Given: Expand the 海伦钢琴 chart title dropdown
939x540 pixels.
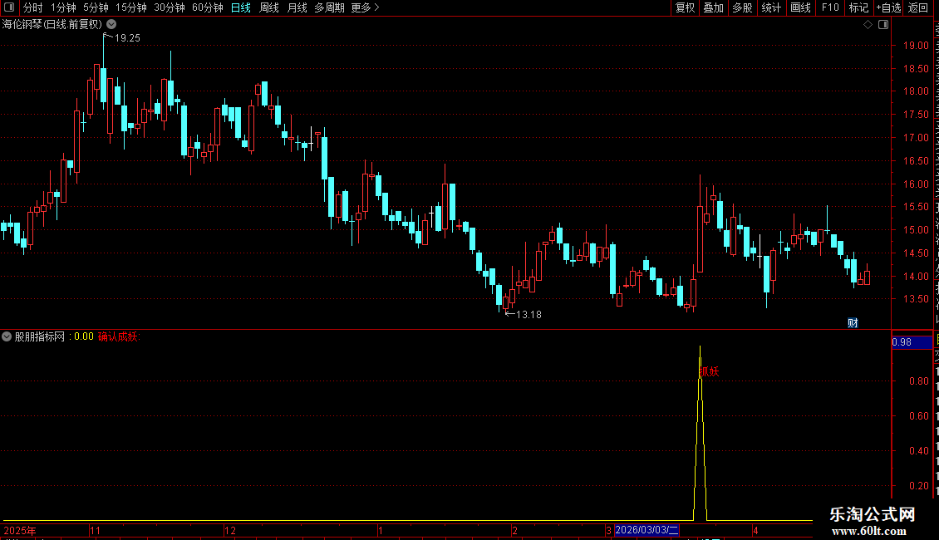Looking at the screenshot, I should (111, 25).
